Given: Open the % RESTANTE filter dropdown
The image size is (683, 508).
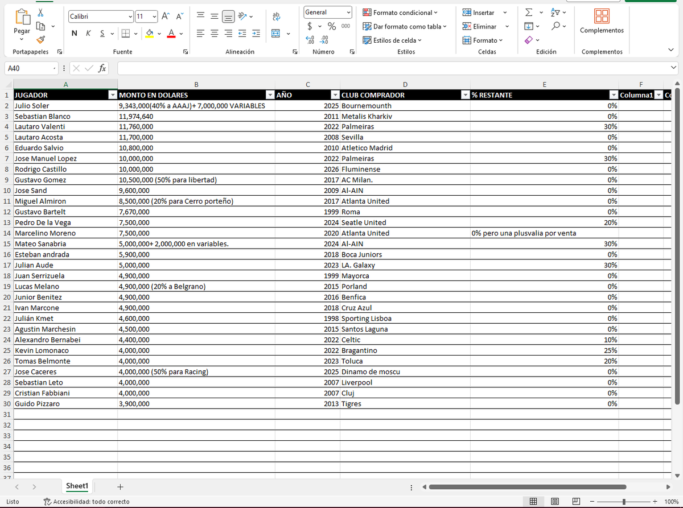Looking at the screenshot, I should [x=614, y=95].
